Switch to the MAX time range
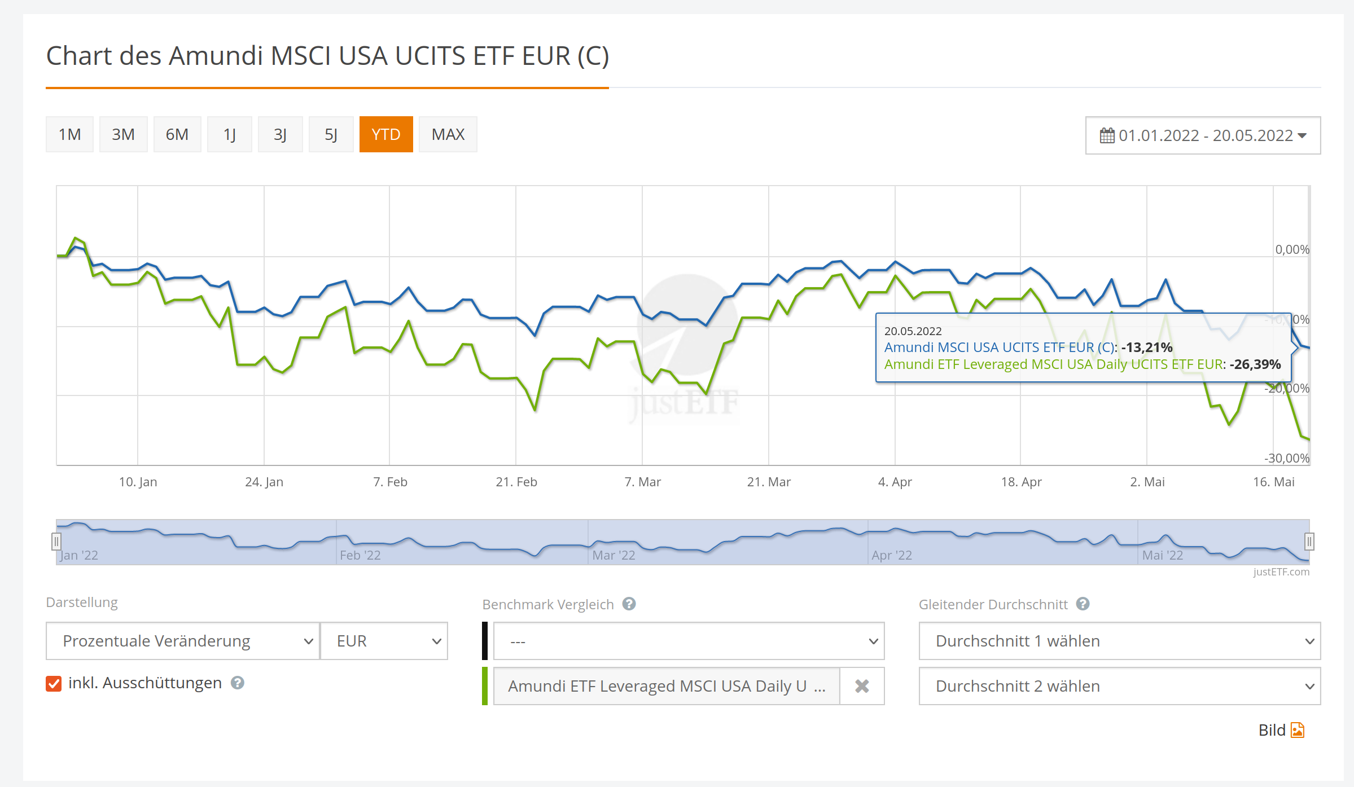This screenshot has height=787, width=1354. point(448,134)
